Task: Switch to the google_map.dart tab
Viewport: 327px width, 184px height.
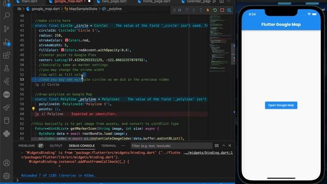Action: [69, 2]
